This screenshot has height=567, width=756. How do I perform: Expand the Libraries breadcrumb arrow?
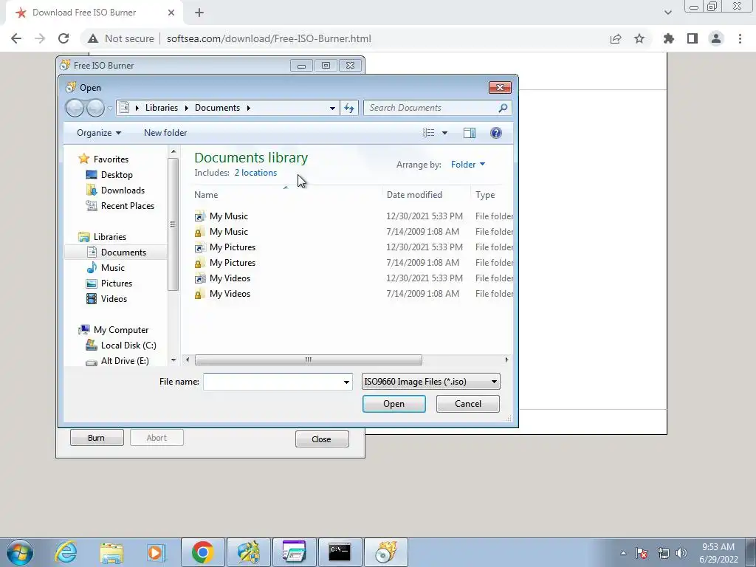point(186,108)
